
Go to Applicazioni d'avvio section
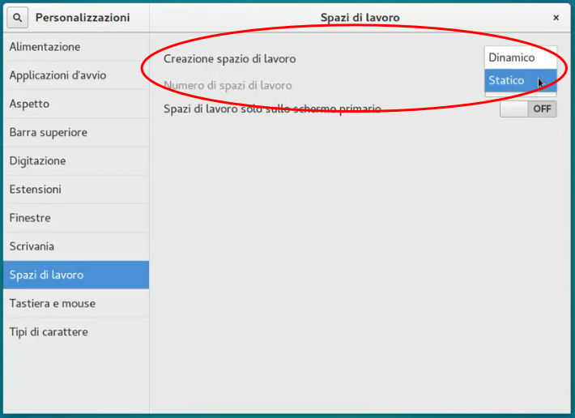click(57, 75)
